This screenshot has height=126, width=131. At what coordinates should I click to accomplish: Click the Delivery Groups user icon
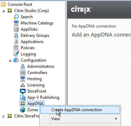pos(16,35)
